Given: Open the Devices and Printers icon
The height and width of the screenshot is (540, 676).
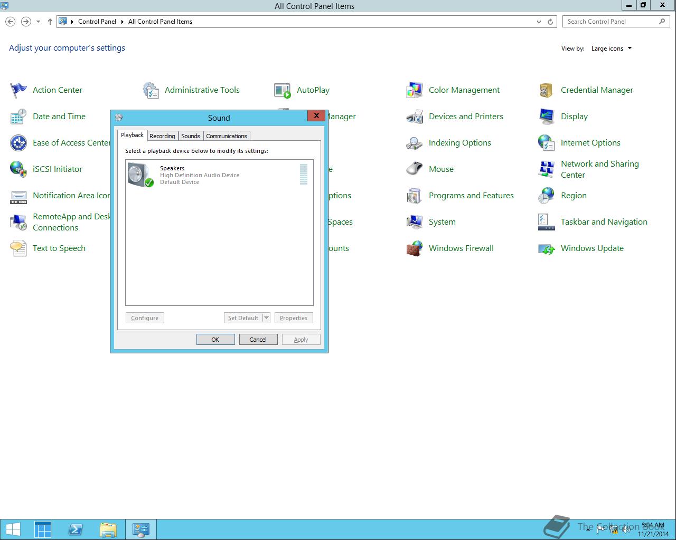Looking at the screenshot, I should click(x=415, y=117).
